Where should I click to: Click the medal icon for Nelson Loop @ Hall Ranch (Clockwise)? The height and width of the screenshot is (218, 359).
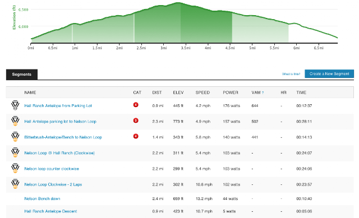15,152
